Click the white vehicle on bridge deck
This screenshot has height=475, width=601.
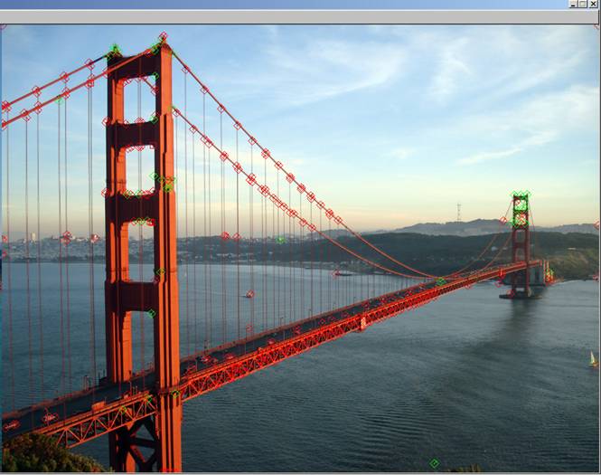point(363,321)
